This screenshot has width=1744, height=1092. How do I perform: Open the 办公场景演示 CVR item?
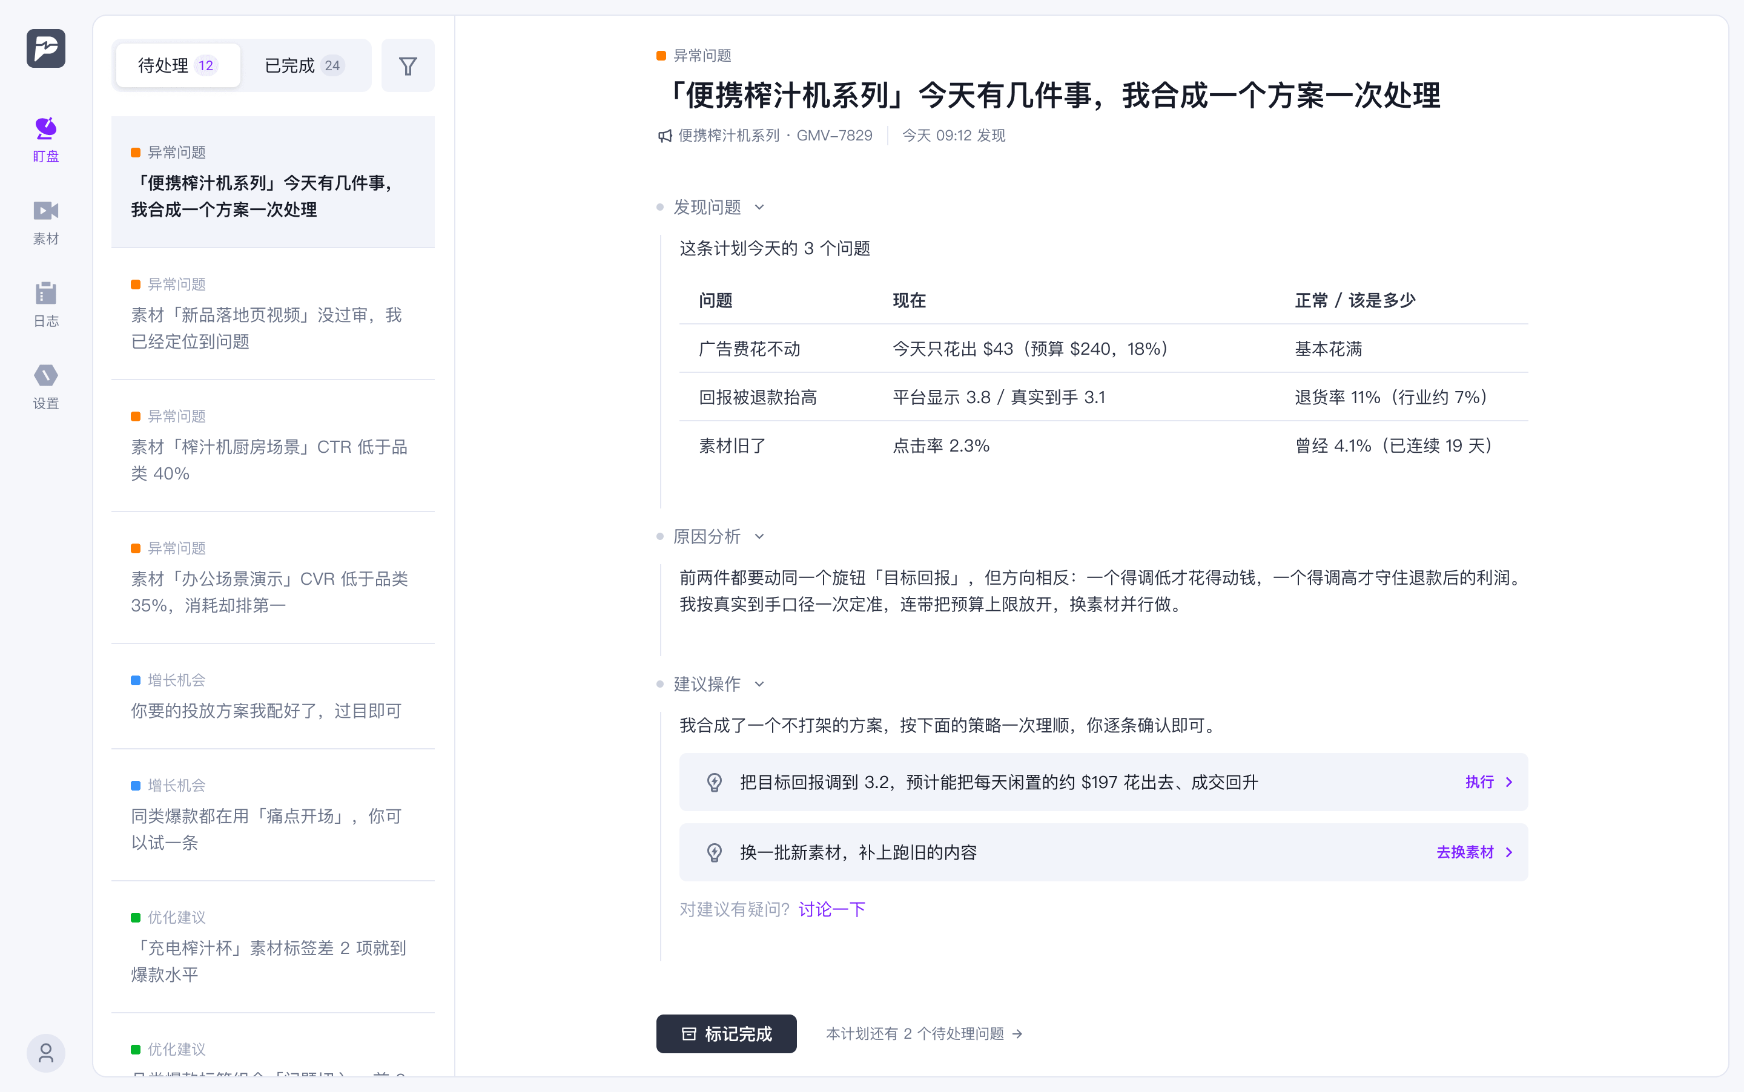pyautogui.click(x=273, y=577)
